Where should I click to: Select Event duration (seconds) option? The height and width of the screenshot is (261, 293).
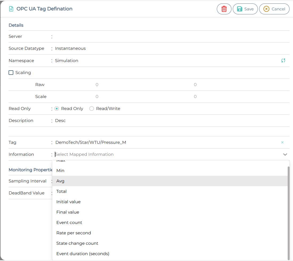(83, 254)
